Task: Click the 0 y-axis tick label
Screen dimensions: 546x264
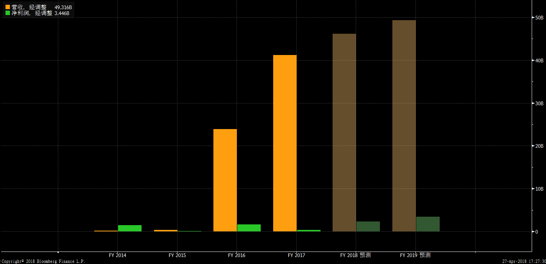Action: pos(536,232)
